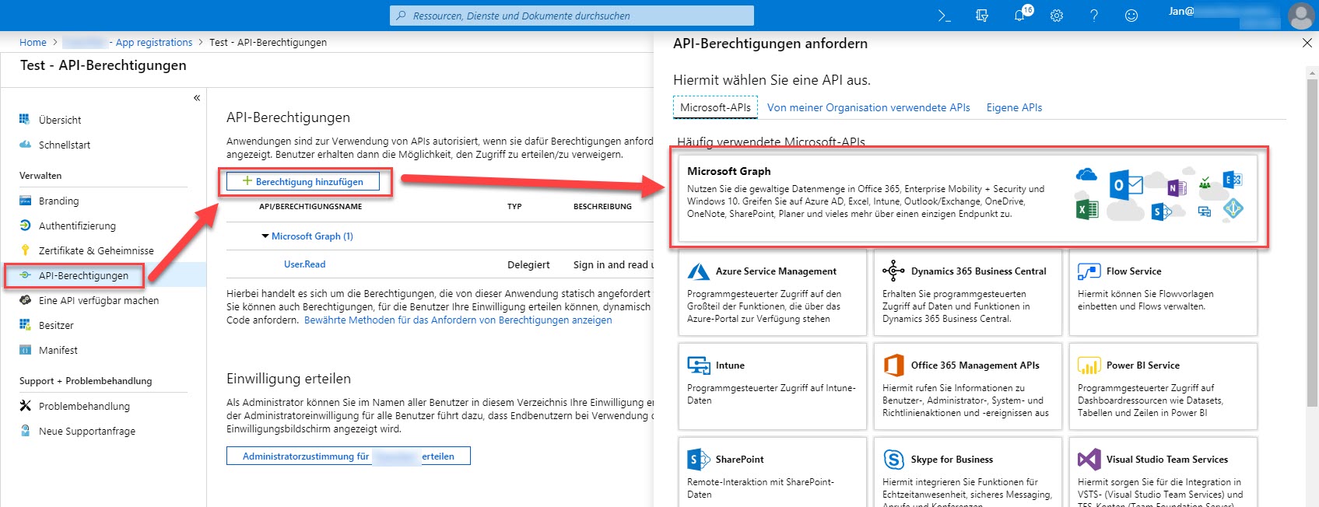
Task: Click the Skype for Business logo
Action: tap(893, 460)
